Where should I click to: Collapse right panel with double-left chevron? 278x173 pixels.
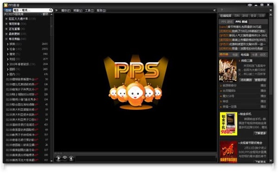pos(215,10)
